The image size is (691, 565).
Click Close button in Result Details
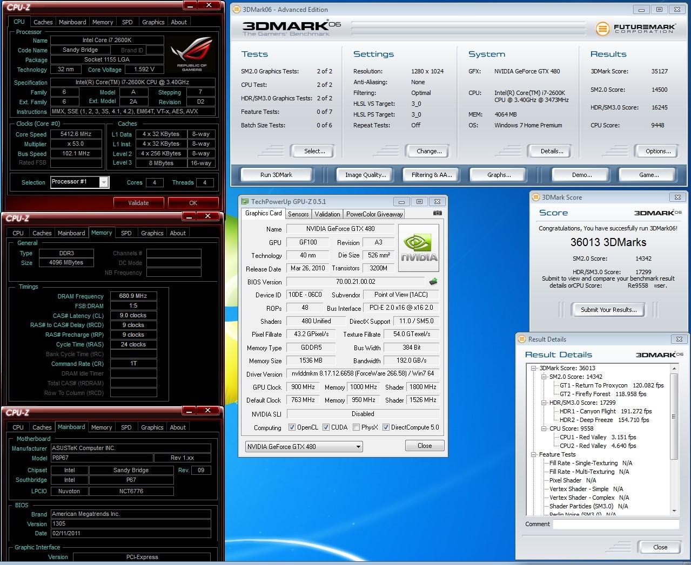pos(660,547)
